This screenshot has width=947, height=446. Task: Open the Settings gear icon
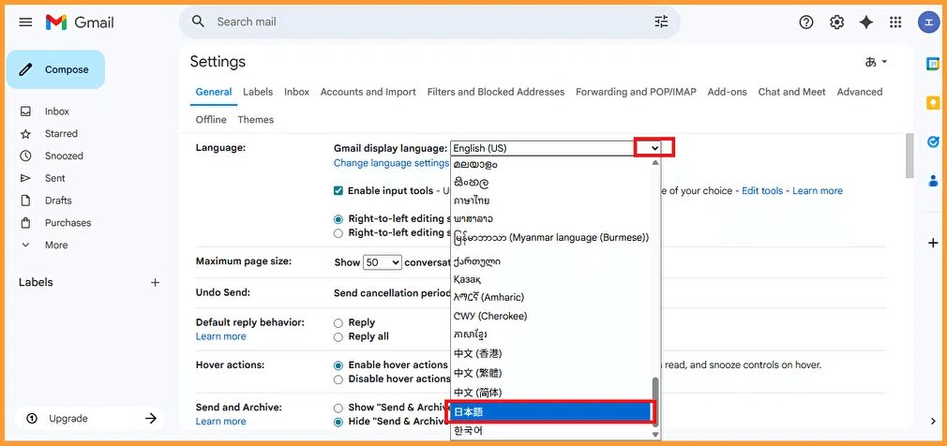(x=836, y=22)
